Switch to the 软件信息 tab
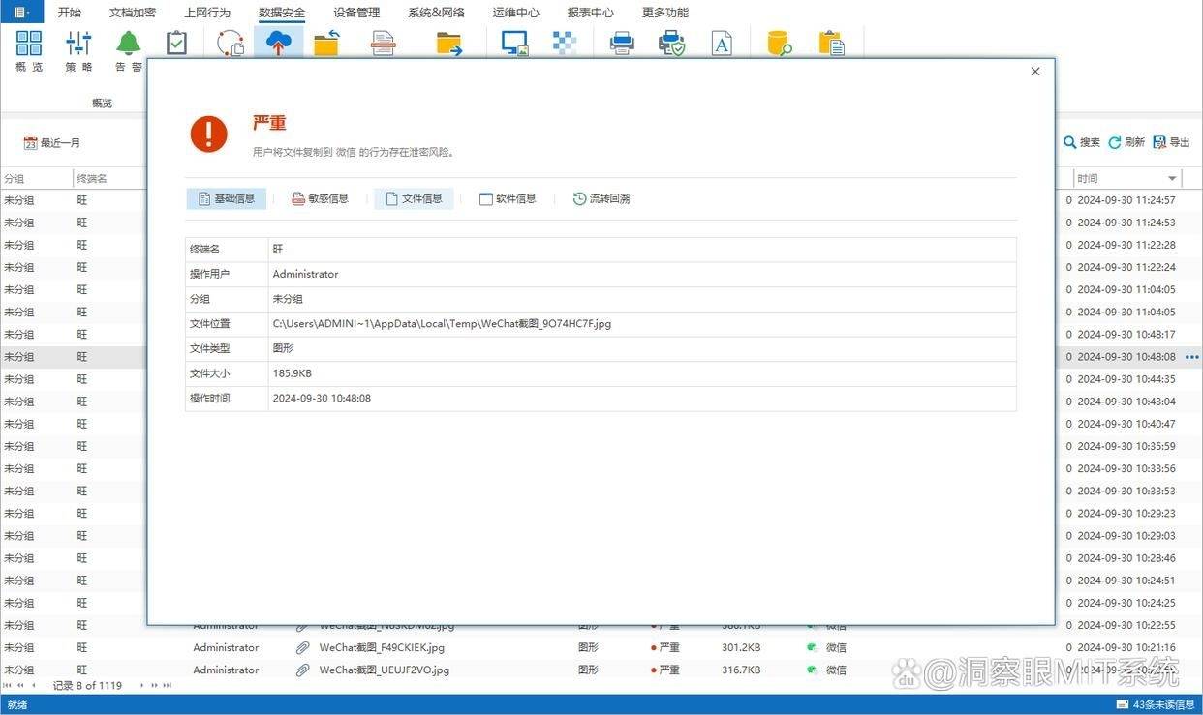 click(508, 198)
